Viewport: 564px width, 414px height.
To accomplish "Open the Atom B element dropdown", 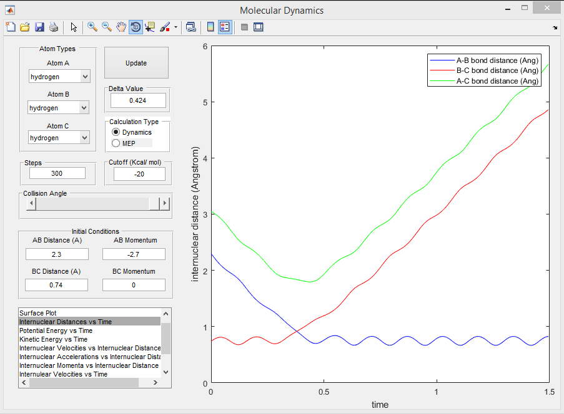I will (60, 108).
